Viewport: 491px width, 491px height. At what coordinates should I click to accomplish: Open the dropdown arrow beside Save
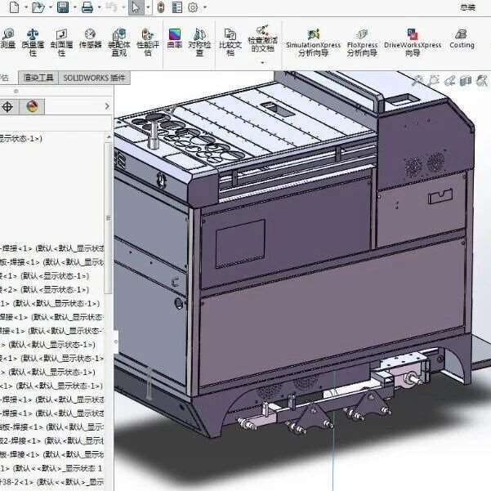point(75,7)
